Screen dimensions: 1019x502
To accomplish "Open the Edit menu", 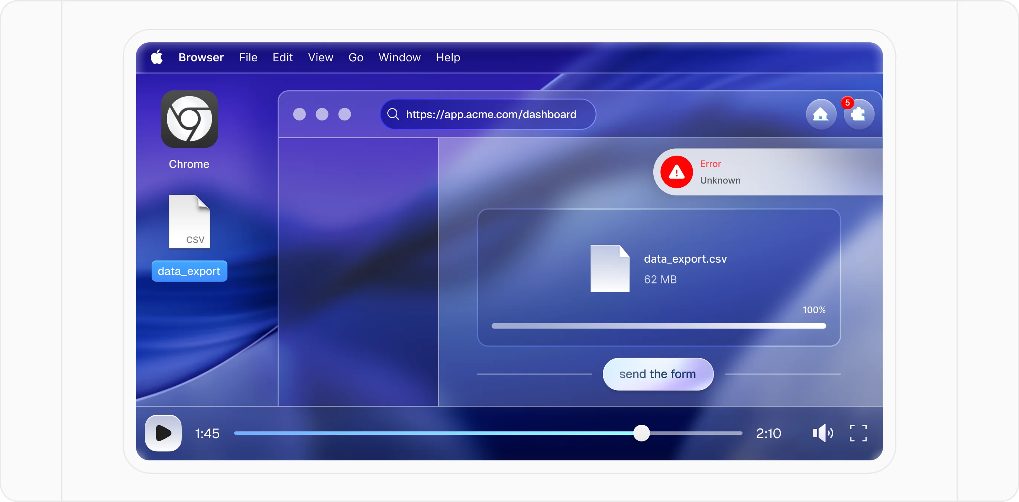I will (282, 57).
